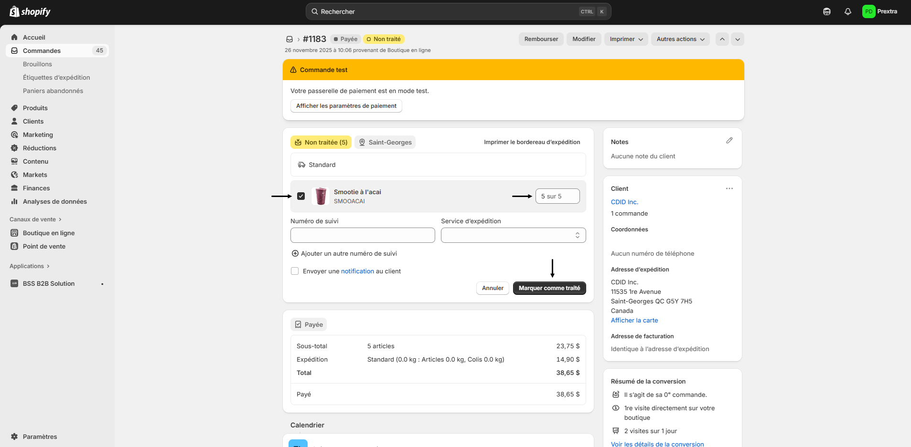Click the Marquer comme traité button
911x447 pixels.
549,288
